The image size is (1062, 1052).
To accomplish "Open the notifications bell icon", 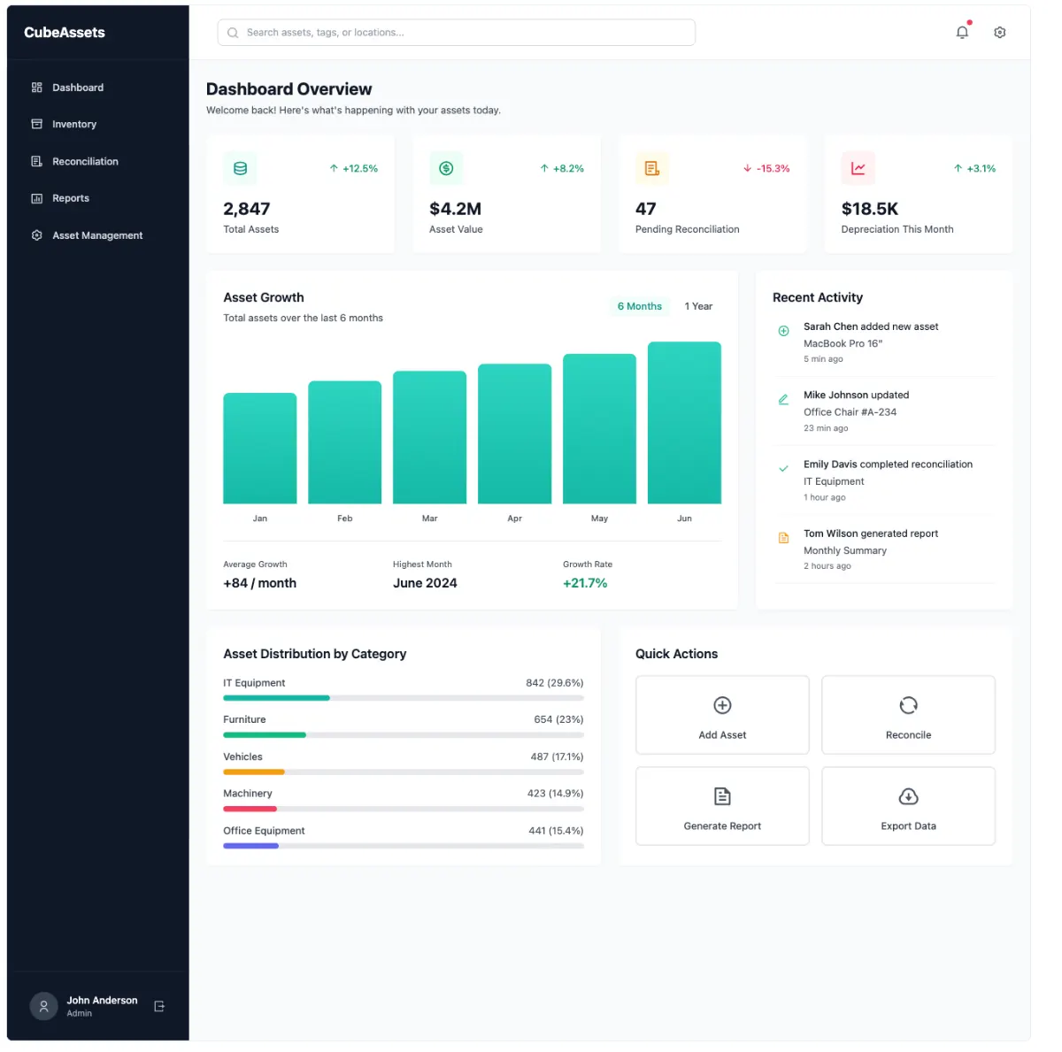I will coord(962,32).
